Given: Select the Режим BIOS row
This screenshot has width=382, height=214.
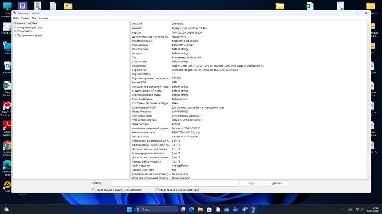Looking at the screenshot, I should click(x=198, y=82).
